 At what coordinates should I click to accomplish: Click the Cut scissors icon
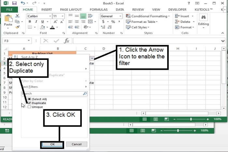tap(17, 16)
